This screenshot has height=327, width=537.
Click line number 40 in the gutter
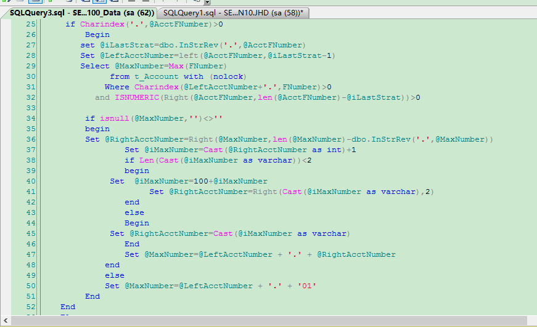click(31, 181)
